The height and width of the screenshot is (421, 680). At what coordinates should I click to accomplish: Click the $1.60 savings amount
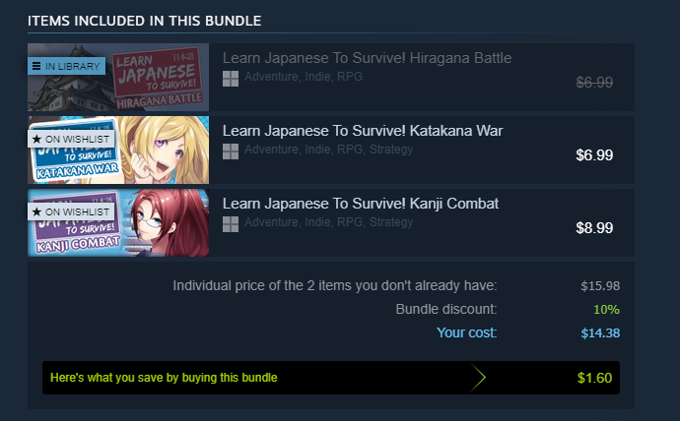[x=594, y=378]
